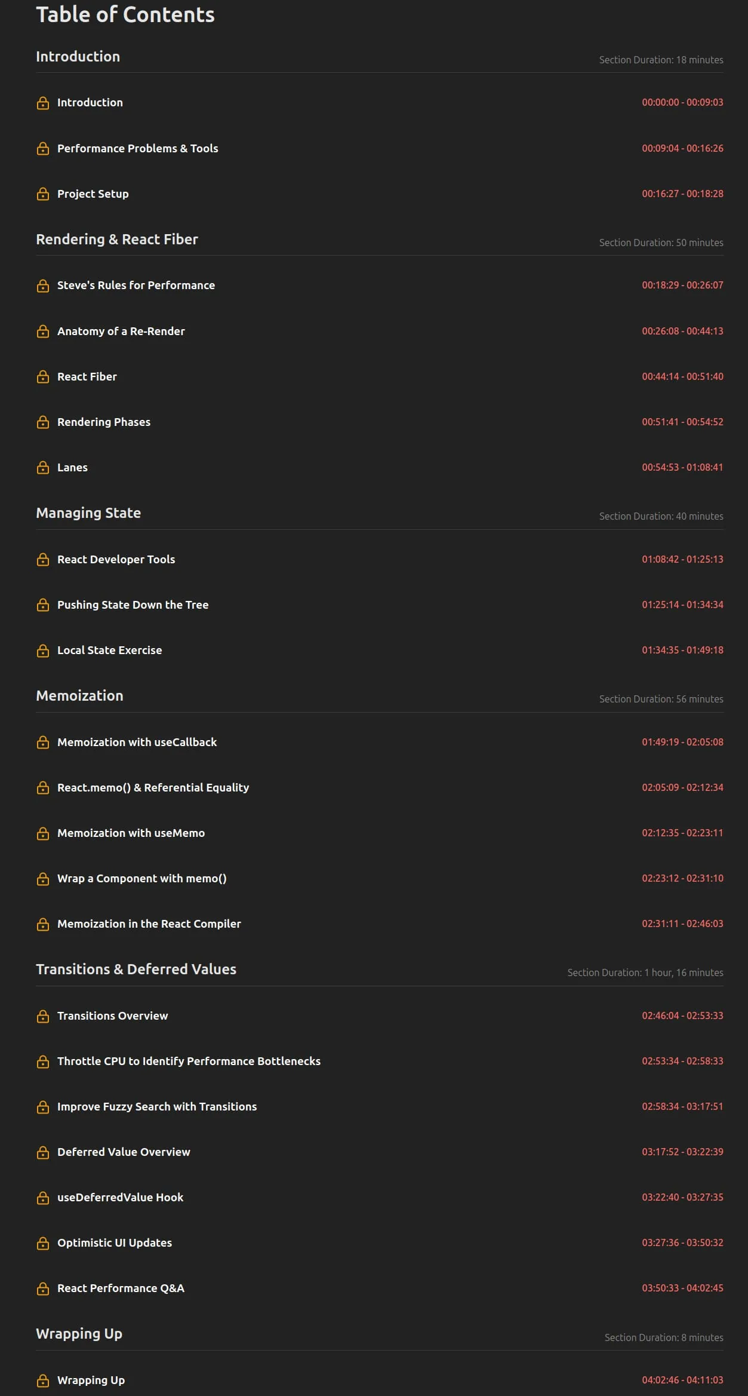The height and width of the screenshot is (1396, 748).
Task: Click the lock icon beside Local State Exercise
Action: (43, 651)
